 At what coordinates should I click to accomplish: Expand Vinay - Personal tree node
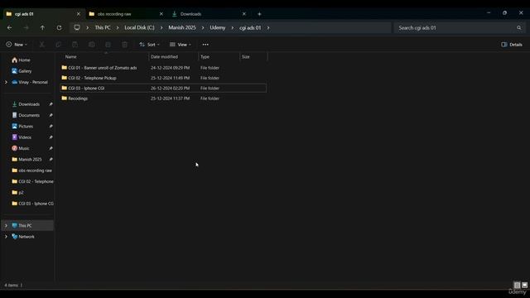click(x=6, y=83)
